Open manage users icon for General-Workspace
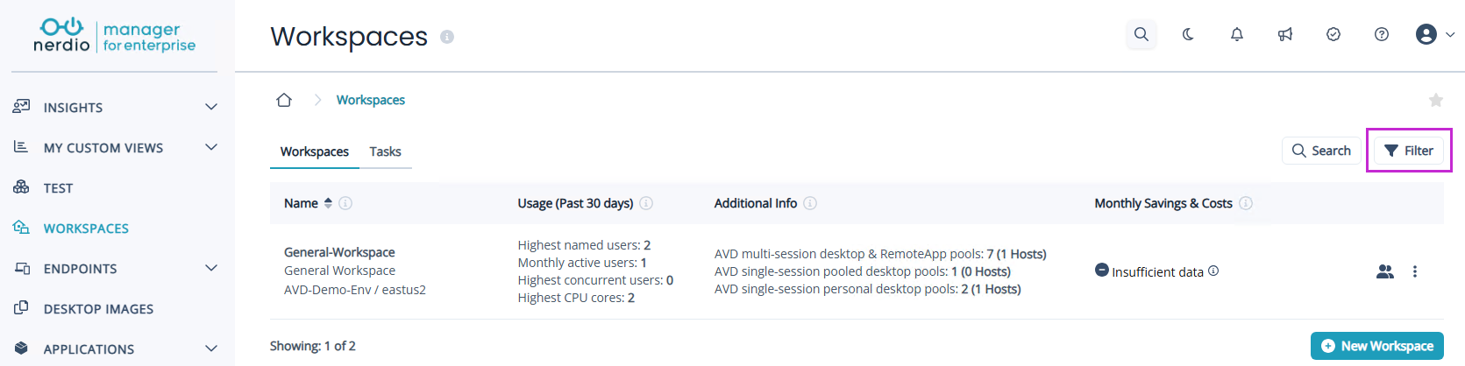 click(1384, 271)
